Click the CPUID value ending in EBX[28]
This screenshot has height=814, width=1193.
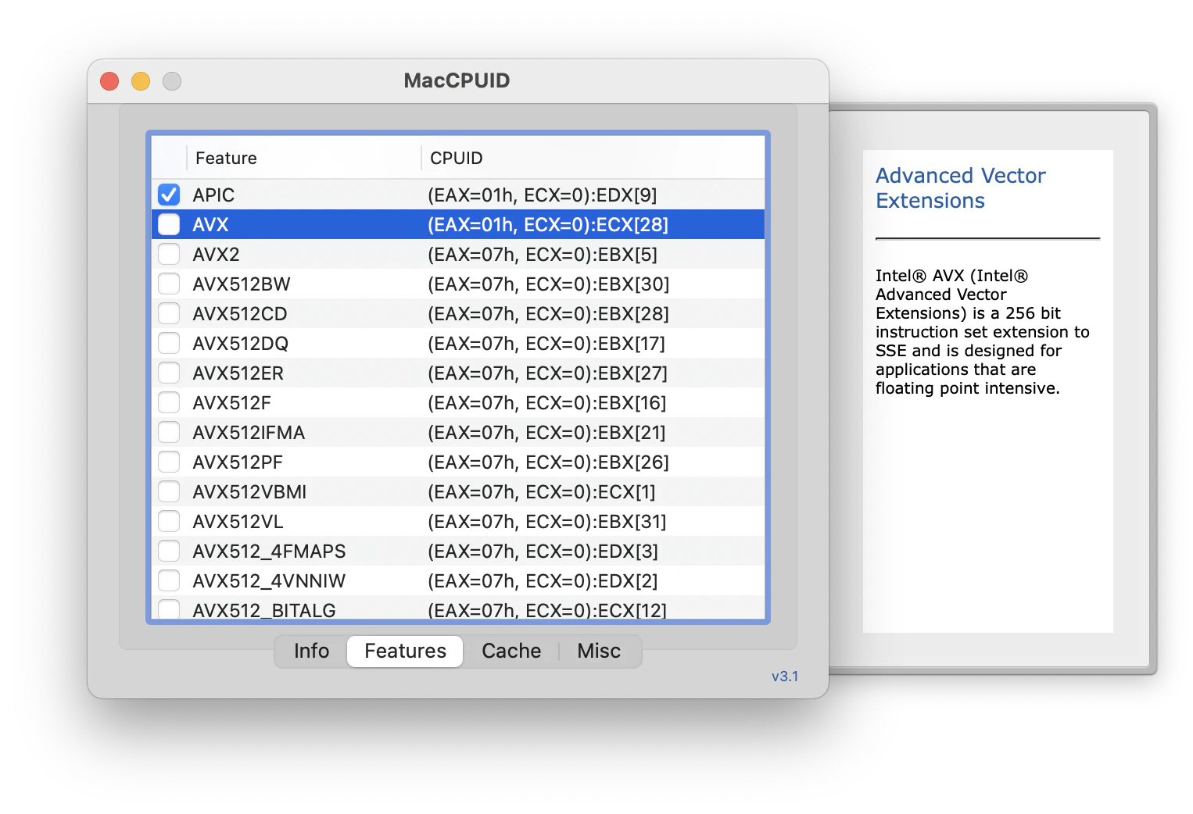[x=548, y=314]
